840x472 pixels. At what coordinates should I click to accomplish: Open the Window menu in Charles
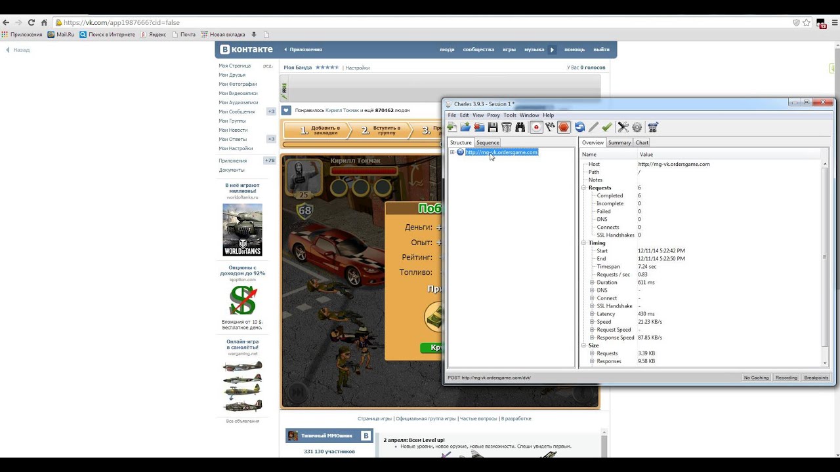530,115
